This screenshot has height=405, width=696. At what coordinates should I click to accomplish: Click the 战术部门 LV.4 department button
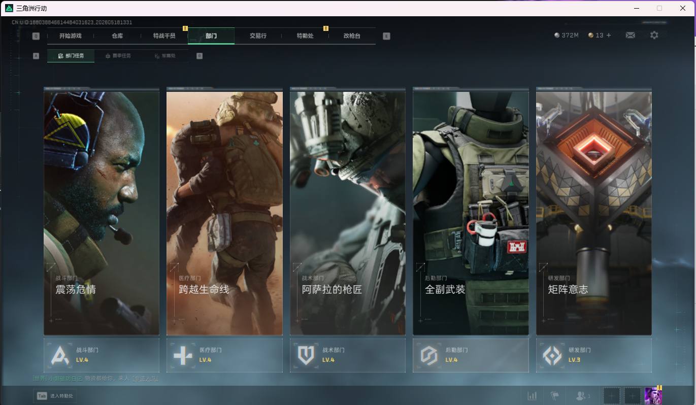[x=348, y=355]
